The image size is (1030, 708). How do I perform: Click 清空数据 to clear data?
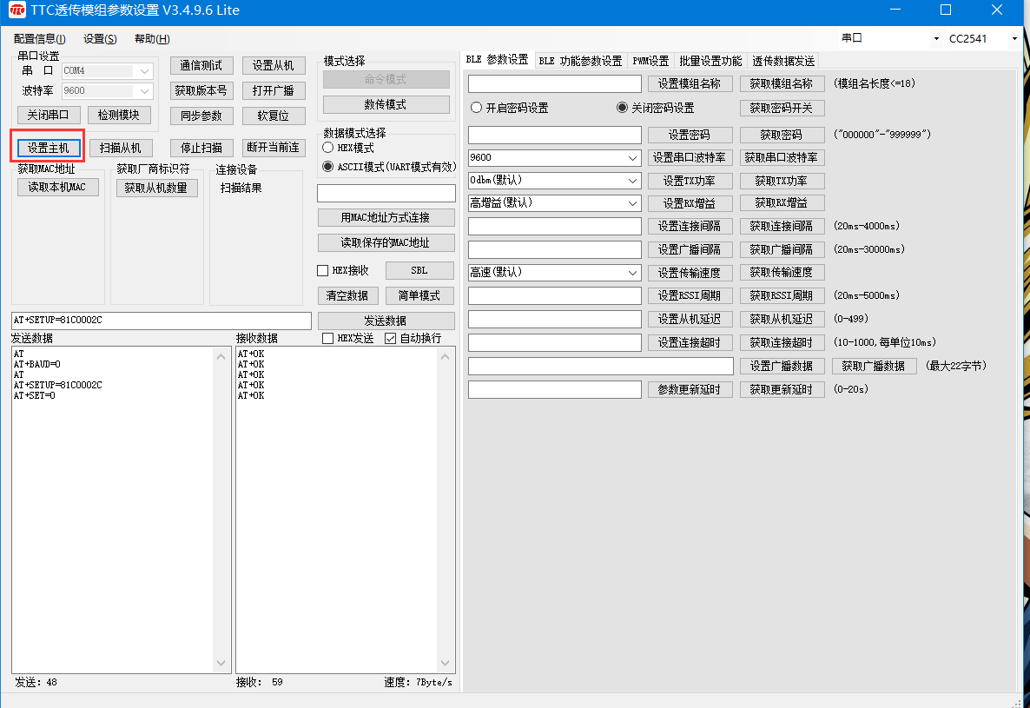(x=347, y=295)
